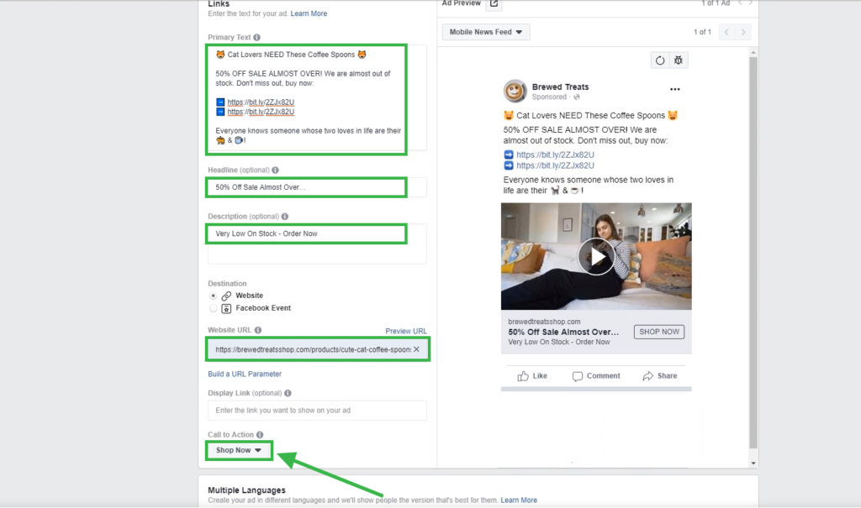Click the scrollbar down arrow in preview

click(753, 463)
